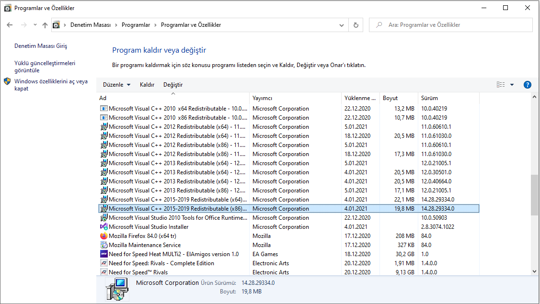Image resolution: width=540 pixels, height=304 pixels.
Task: Click the vertical scrollbar thumb
Action: pyautogui.click(x=534, y=195)
